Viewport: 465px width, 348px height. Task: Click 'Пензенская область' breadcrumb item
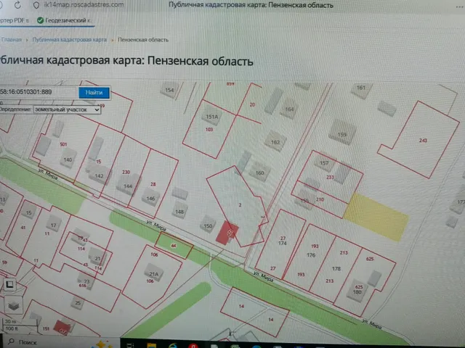click(x=143, y=40)
